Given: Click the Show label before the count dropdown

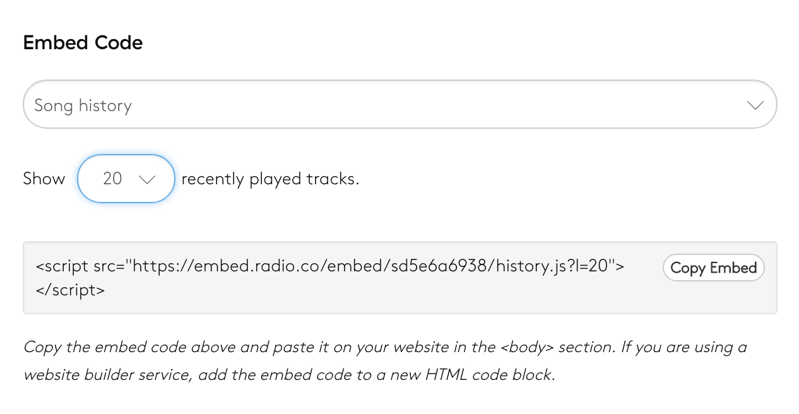Looking at the screenshot, I should tap(44, 179).
